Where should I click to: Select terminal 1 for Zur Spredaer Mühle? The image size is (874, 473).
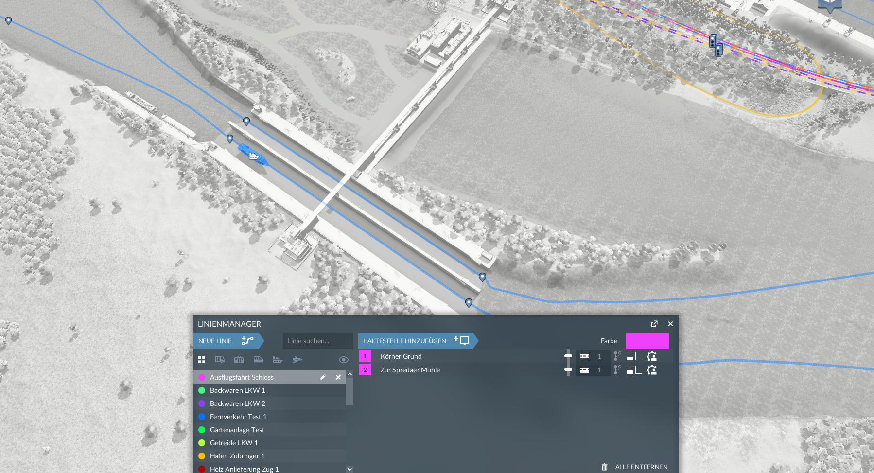[x=593, y=370]
